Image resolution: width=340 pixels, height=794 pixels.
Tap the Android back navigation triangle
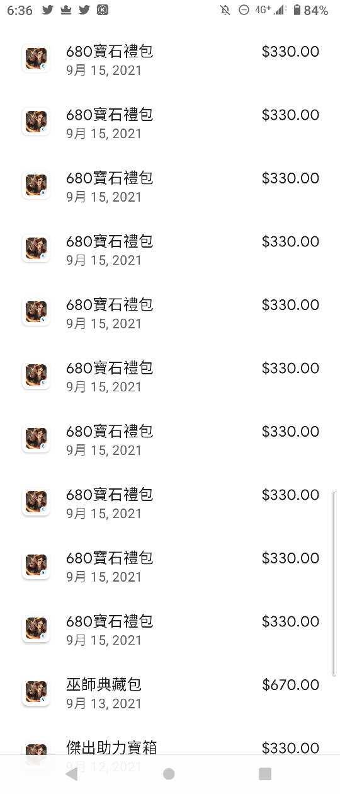tap(72, 774)
